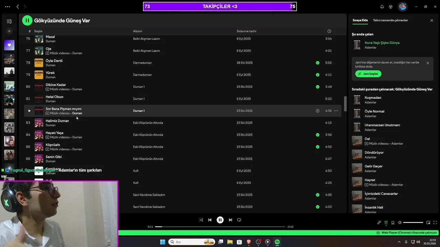Toggle saved checkmark for Köprüaltı

pyautogui.click(x=318, y=147)
